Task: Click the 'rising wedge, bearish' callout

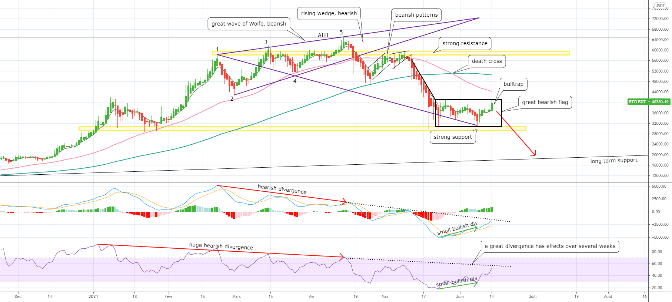Action: (329, 13)
